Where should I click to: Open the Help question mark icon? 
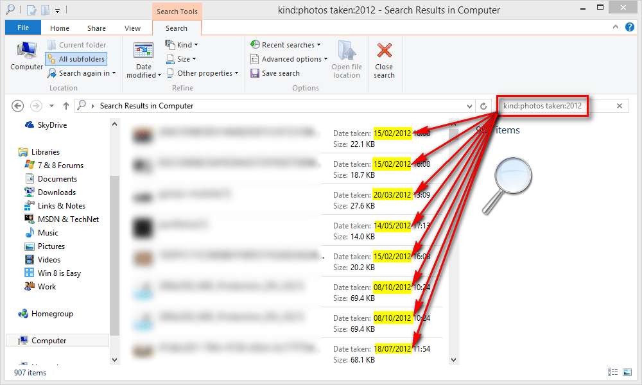point(630,28)
